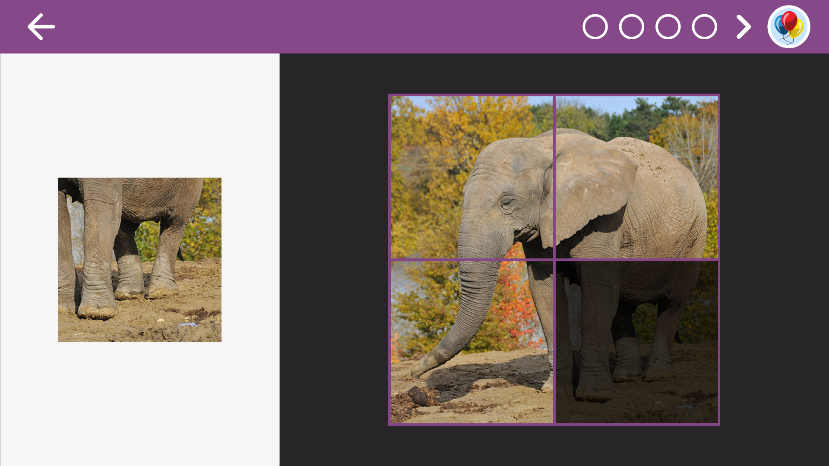Screen dimensions: 829x466
Task: Select the first progress circle
Action: (595, 27)
